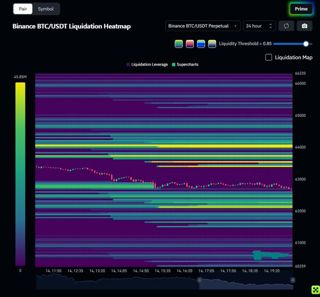The width and height of the screenshot is (320, 297).
Task: Click the 62000 price axis label
Action: tap(300, 211)
